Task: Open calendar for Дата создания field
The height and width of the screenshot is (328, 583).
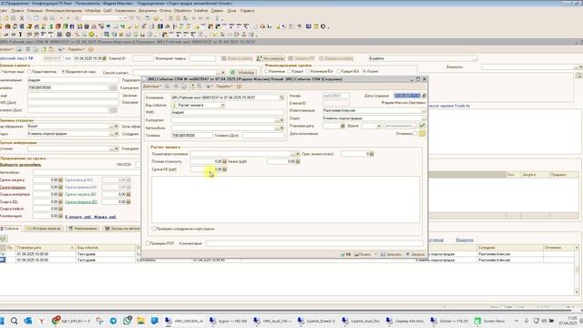Action: pyautogui.click(x=424, y=96)
